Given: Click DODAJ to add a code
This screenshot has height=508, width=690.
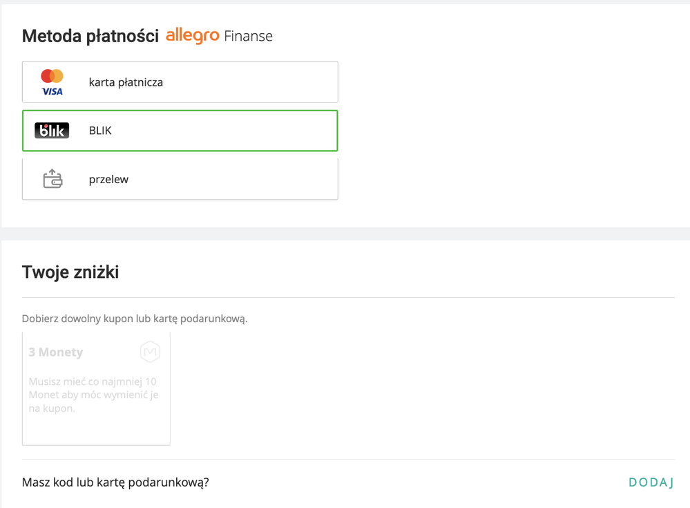Looking at the screenshot, I should [x=651, y=482].
